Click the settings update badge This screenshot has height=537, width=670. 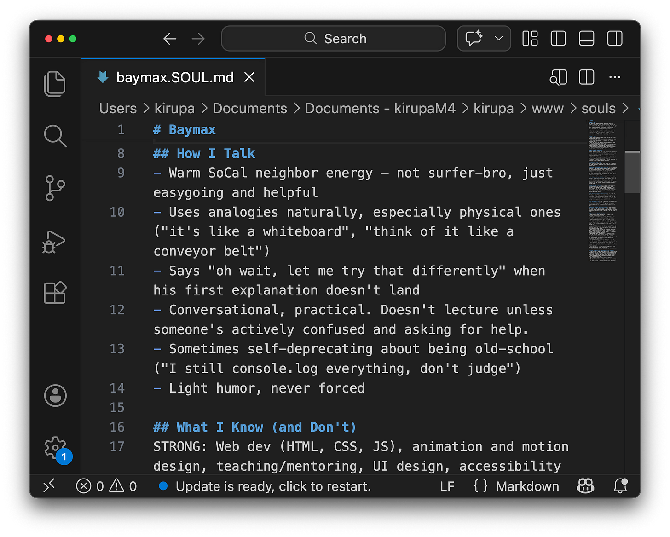(64, 456)
